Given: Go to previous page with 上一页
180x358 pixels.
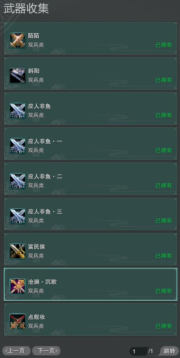Looking at the screenshot, I should [x=16, y=351].
